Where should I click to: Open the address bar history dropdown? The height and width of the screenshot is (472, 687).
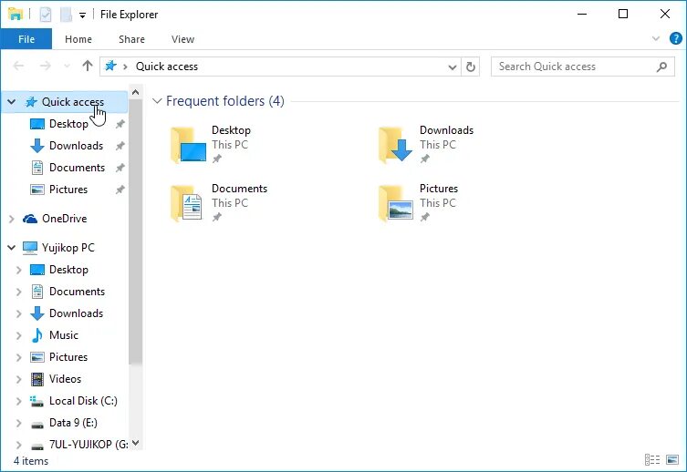coord(453,67)
